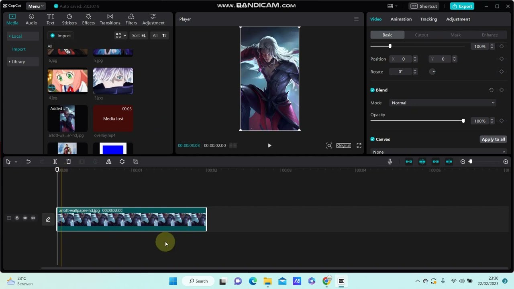Image resolution: width=514 pixels, height=289 pixels.
Task: Toggle the preview axis on the timeline
Action: [449, 161]
